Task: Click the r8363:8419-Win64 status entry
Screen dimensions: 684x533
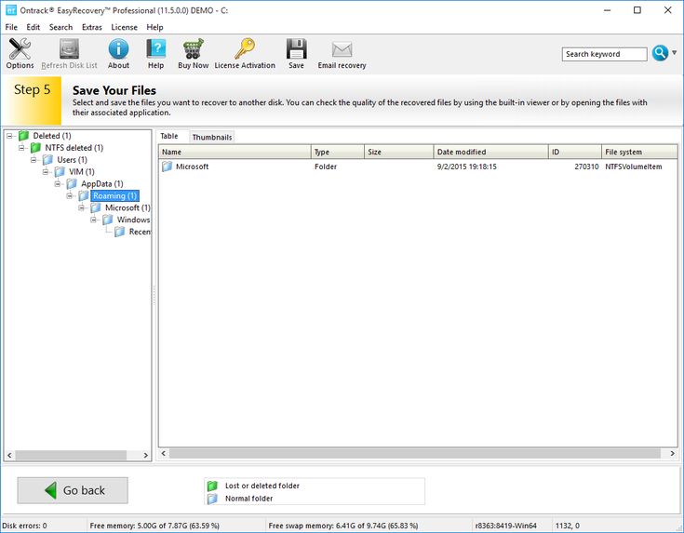Action: click(x=506, y=526)
